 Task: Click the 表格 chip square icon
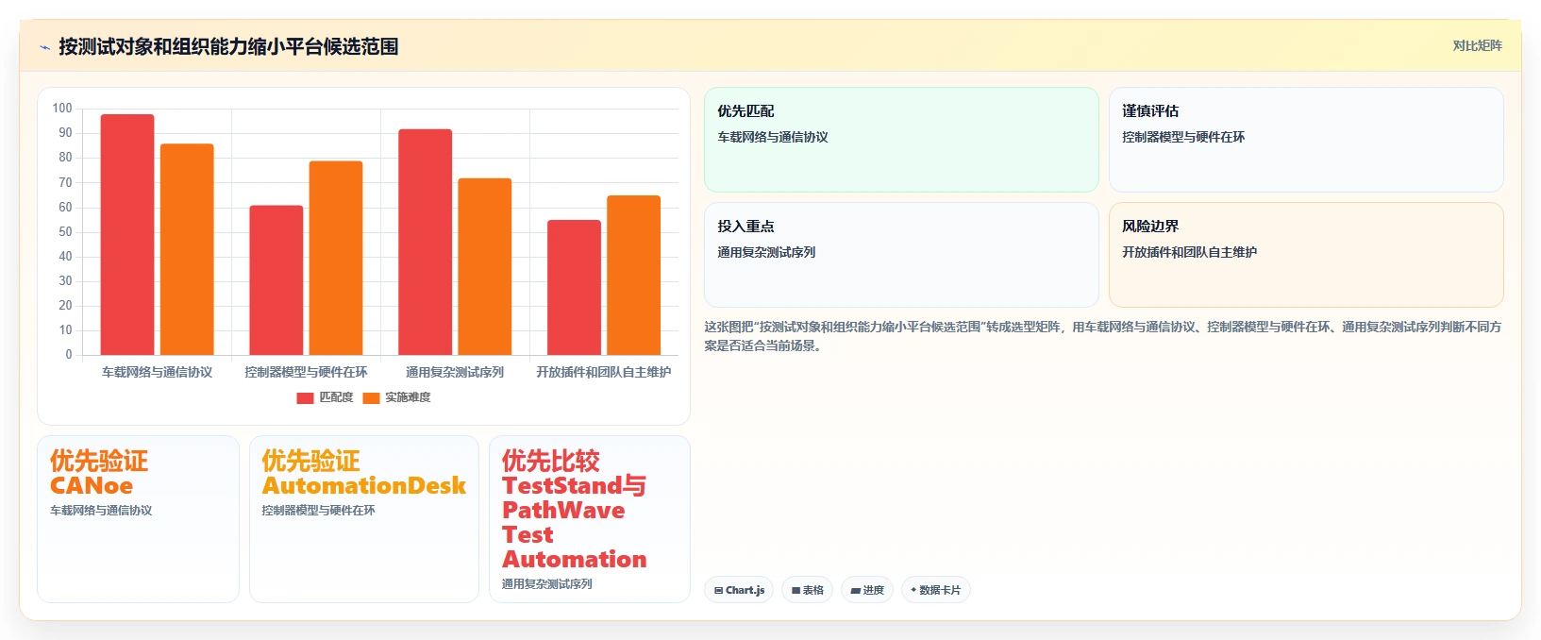796,590
